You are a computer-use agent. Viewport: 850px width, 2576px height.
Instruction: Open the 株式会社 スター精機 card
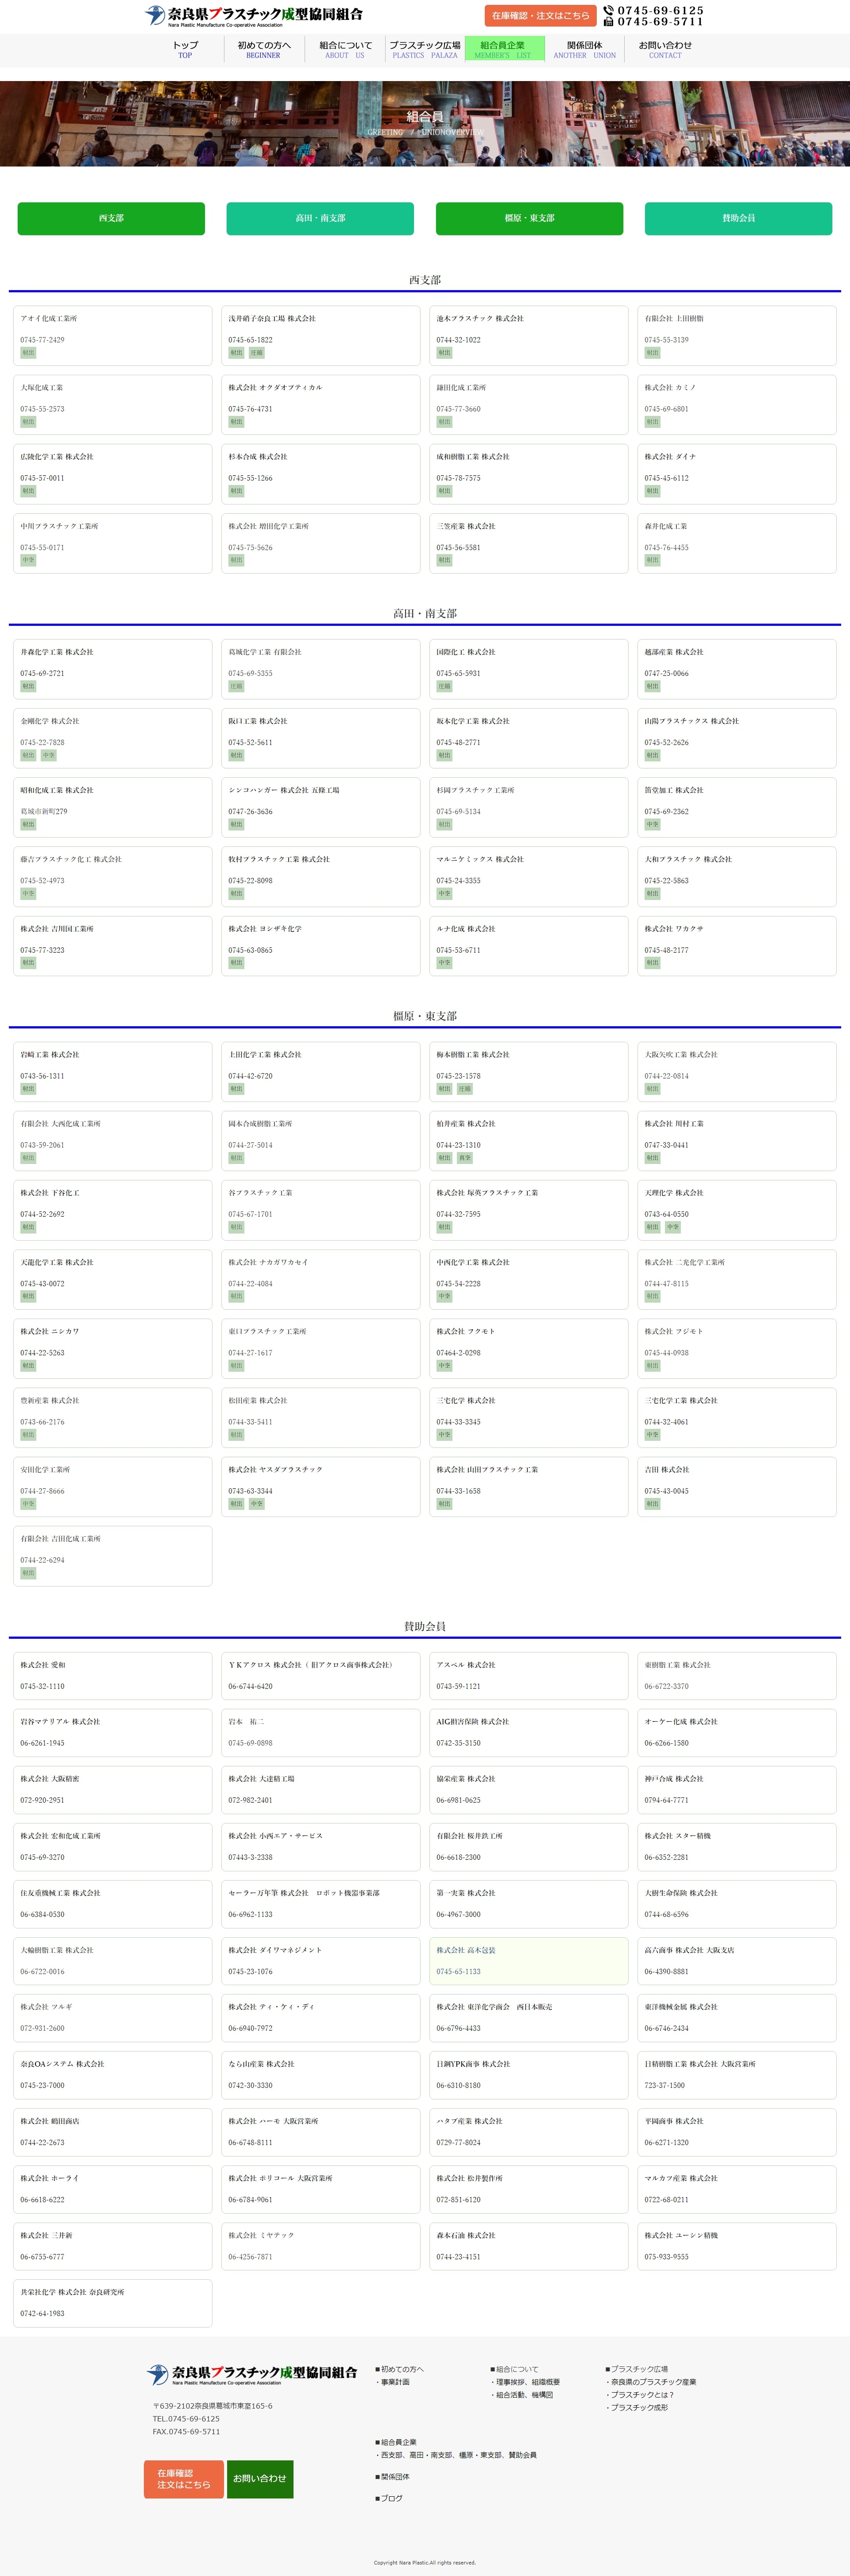click(737, 1847)
